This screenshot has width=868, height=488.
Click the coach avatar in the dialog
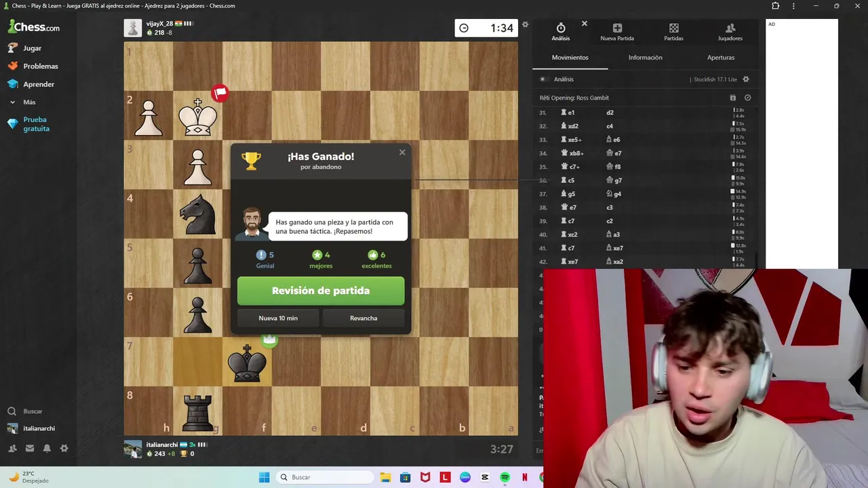click(252, 223)
